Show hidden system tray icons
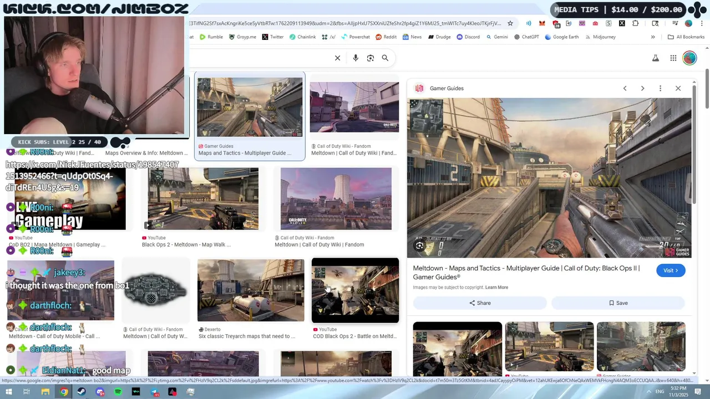 (x=649, y=392)
